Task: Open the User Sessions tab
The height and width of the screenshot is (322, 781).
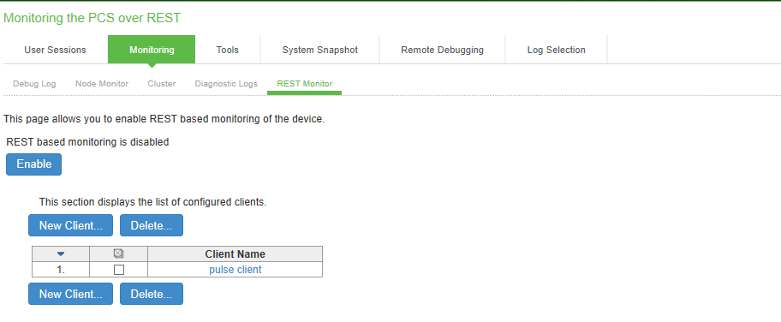Action: (55, 50)
